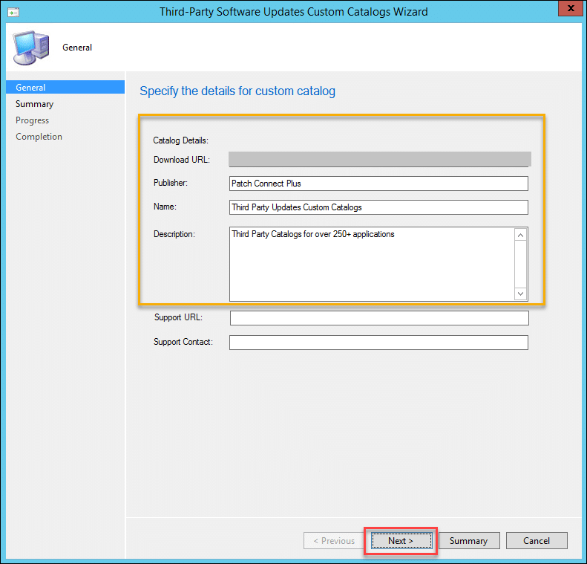
Task: Click Description scrollbar down arrow
Action: click(x=520, y=294)
